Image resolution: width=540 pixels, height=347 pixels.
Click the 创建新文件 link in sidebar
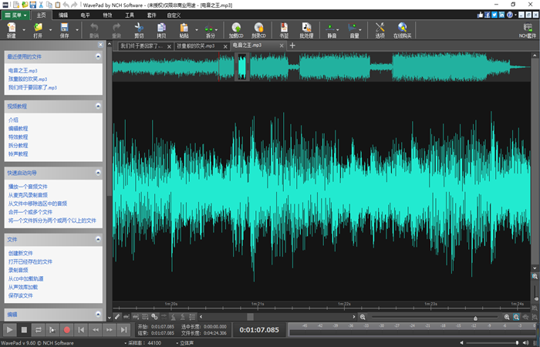tap(22, 253)
